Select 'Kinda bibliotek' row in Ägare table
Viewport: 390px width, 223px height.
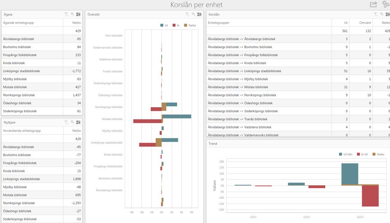tap(42, 63)
